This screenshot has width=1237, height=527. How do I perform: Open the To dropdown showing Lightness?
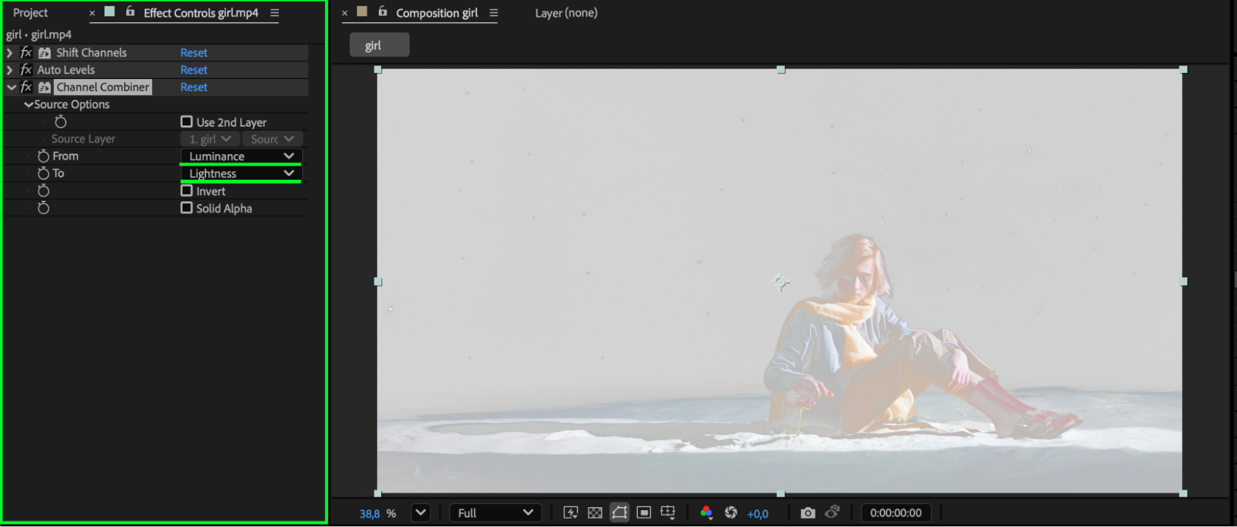coord(241,174)
